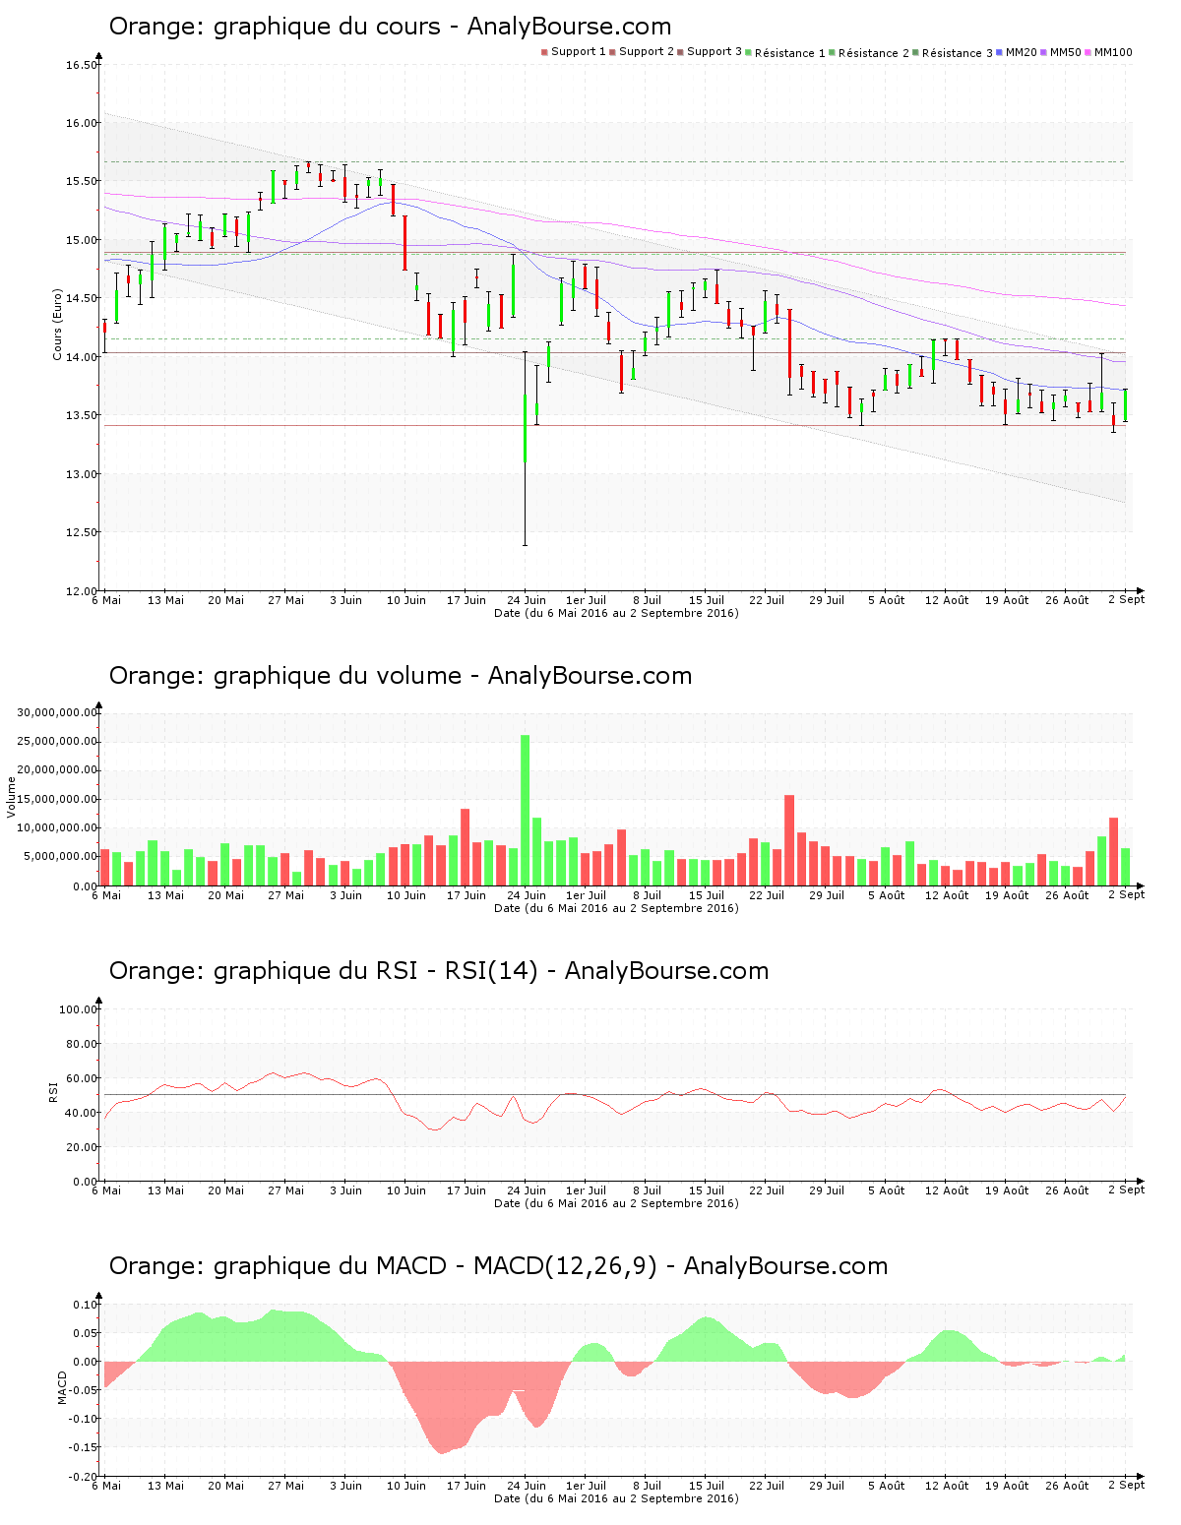This screenshot has height=1525, width=1181.
Task: Click the tall red volume bar after 22 Juil
Action: pos(789,840)
